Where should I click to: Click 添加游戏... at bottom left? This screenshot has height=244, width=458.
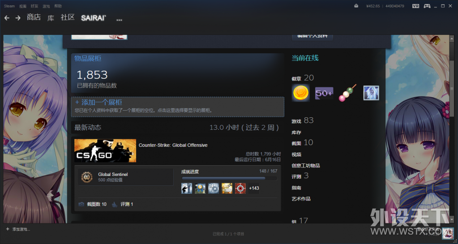[x=21, y=229]
